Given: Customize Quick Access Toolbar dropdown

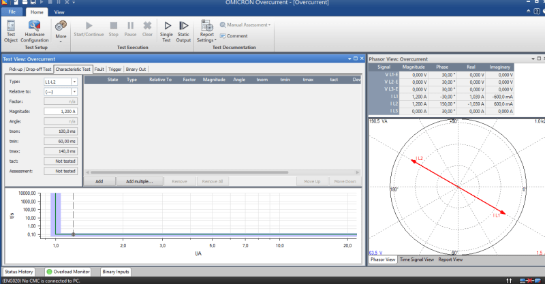Looking at the screenshot, I should click(74, 2).
